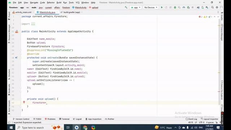
Task: Click MainActivity breadcrumb in navigation bar
Action: tap(79, 7)
